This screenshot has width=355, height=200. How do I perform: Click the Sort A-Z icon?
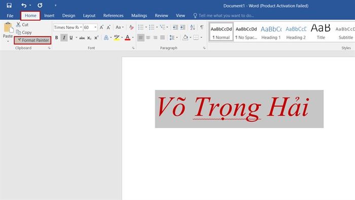point(193,27)
